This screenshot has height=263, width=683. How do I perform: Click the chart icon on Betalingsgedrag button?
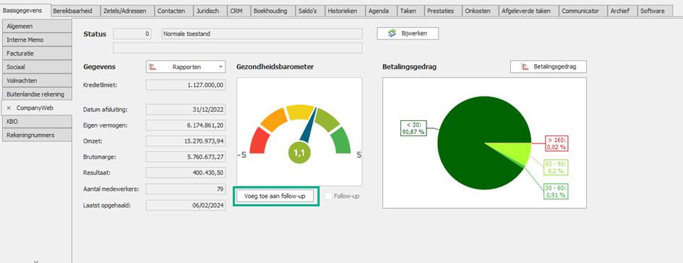[525, 67]
